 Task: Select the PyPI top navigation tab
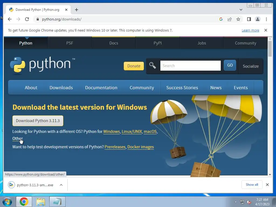pyautogui.click(x=157, y=43)
